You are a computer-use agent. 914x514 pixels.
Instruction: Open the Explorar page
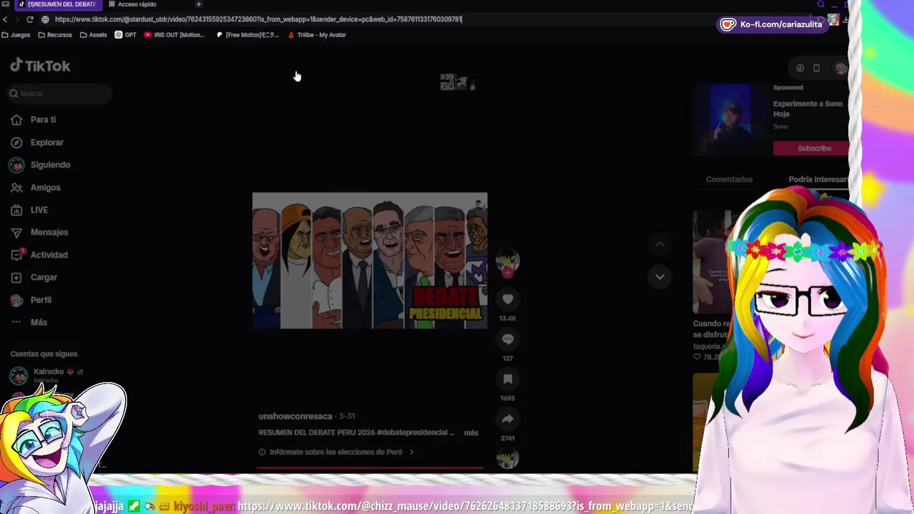click(37, 143)
